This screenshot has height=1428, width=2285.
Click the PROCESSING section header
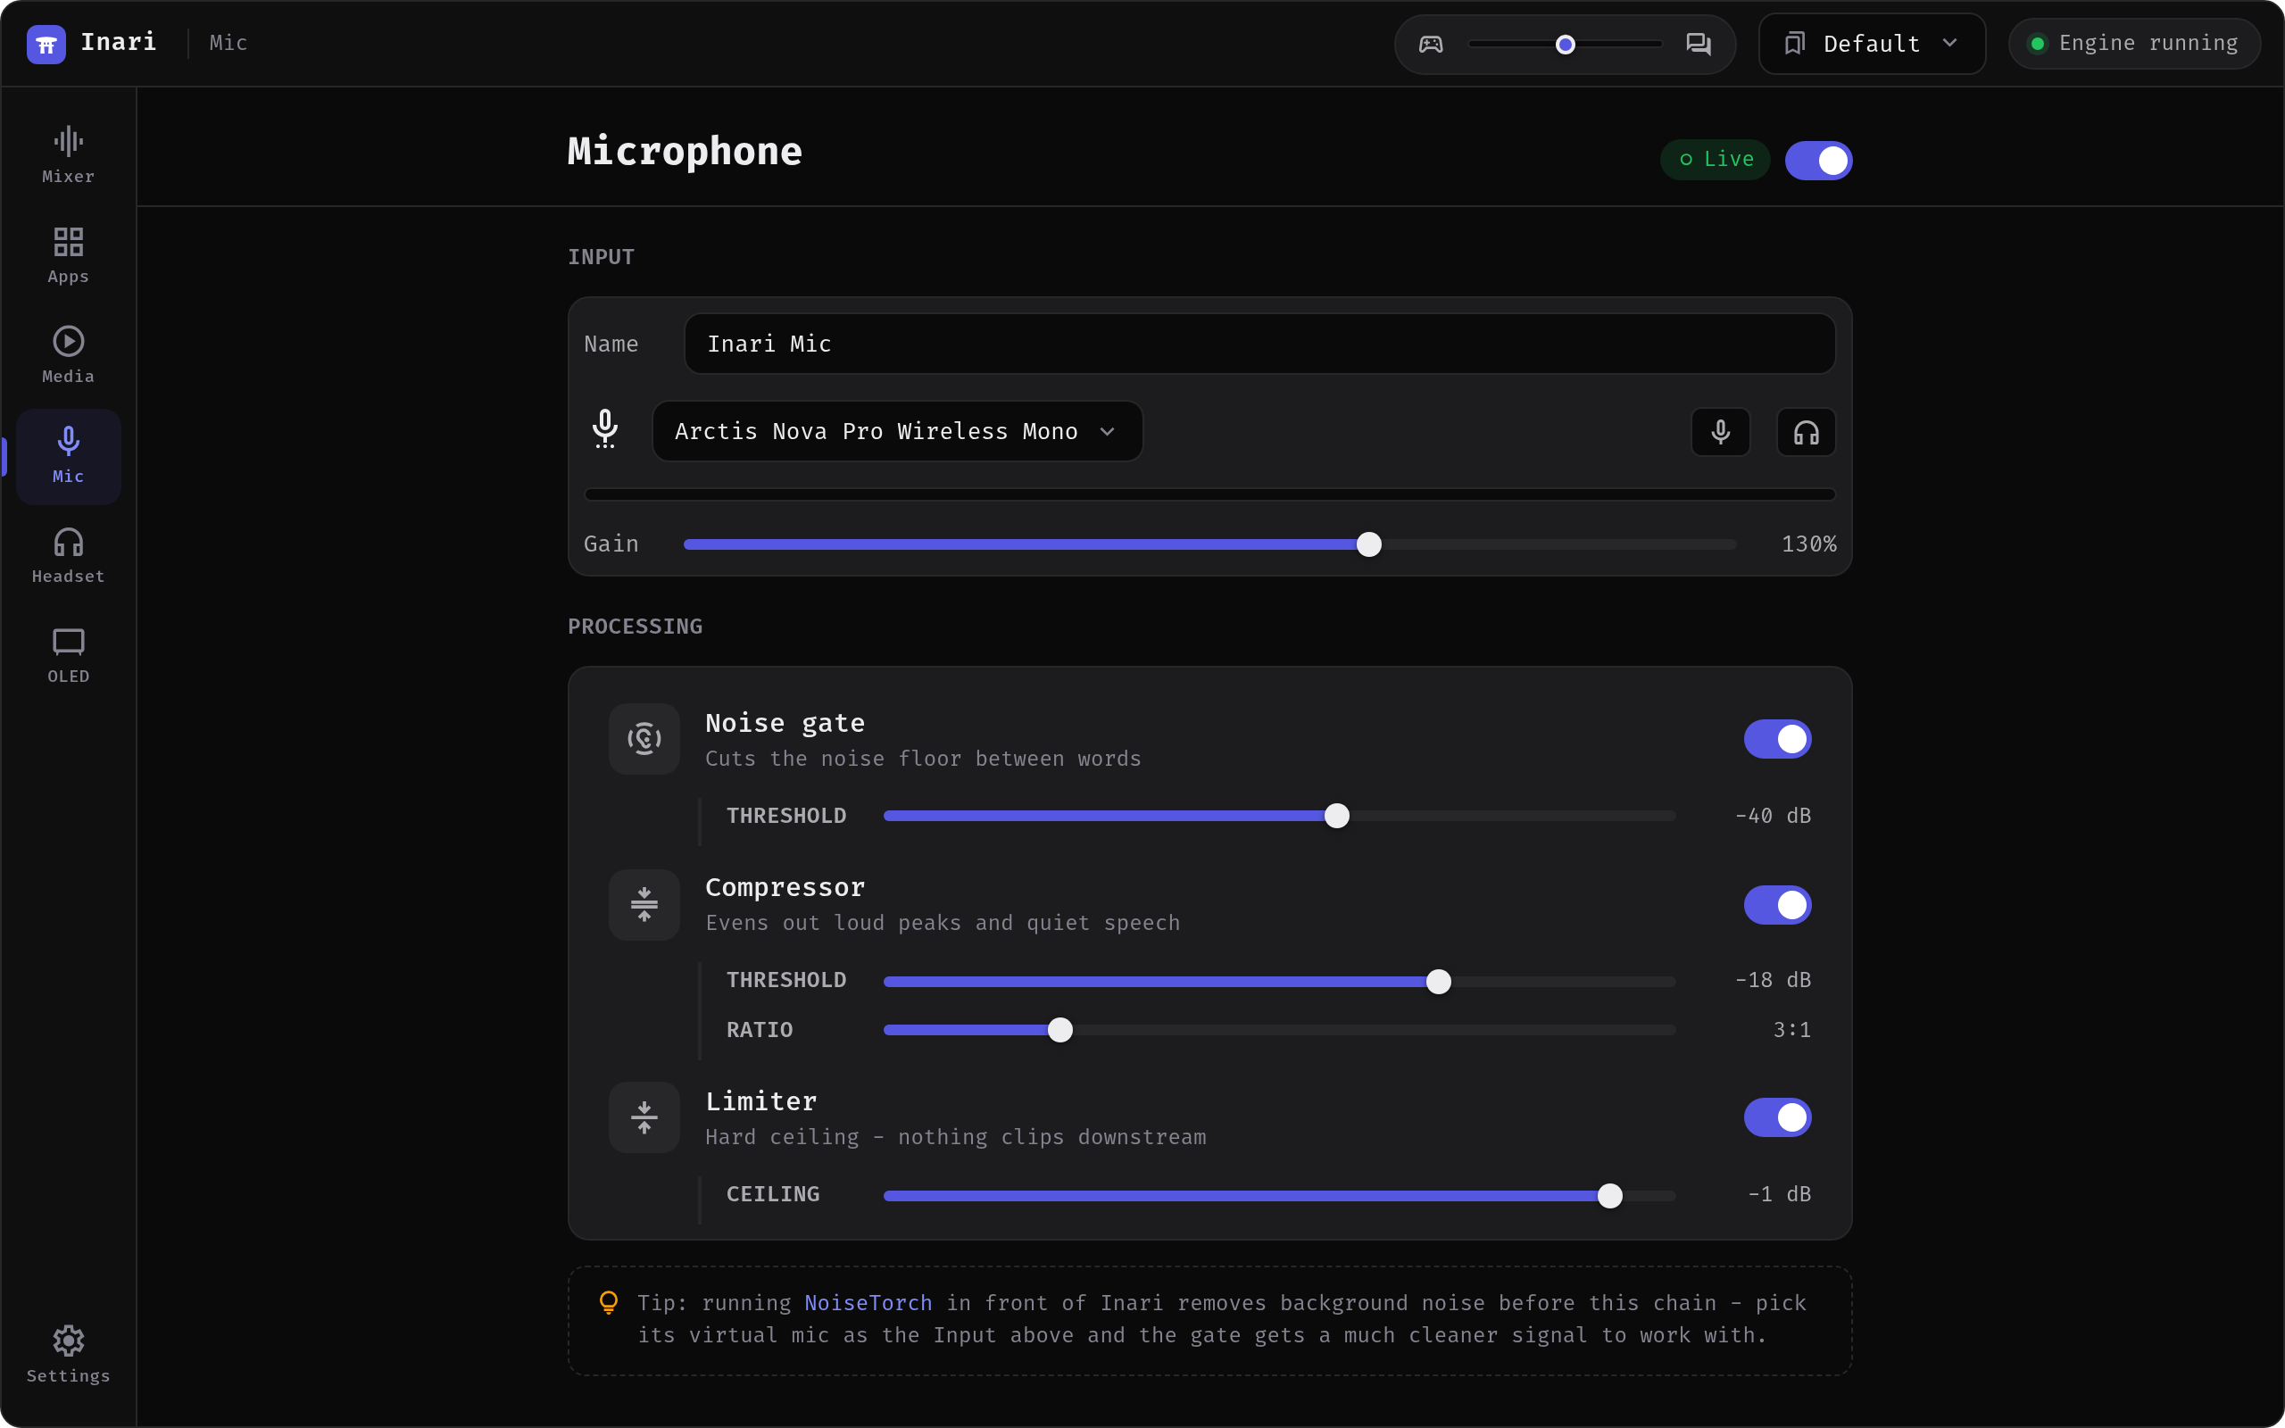pos(635,627)
